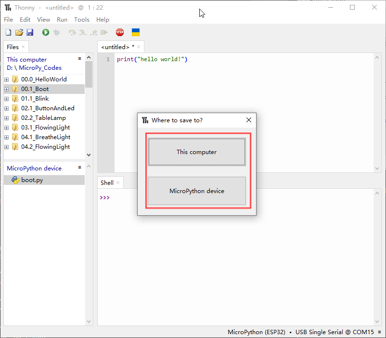Close the Files panel tab
The width and height of the screenshot is (386, 338).
[23, 47]
